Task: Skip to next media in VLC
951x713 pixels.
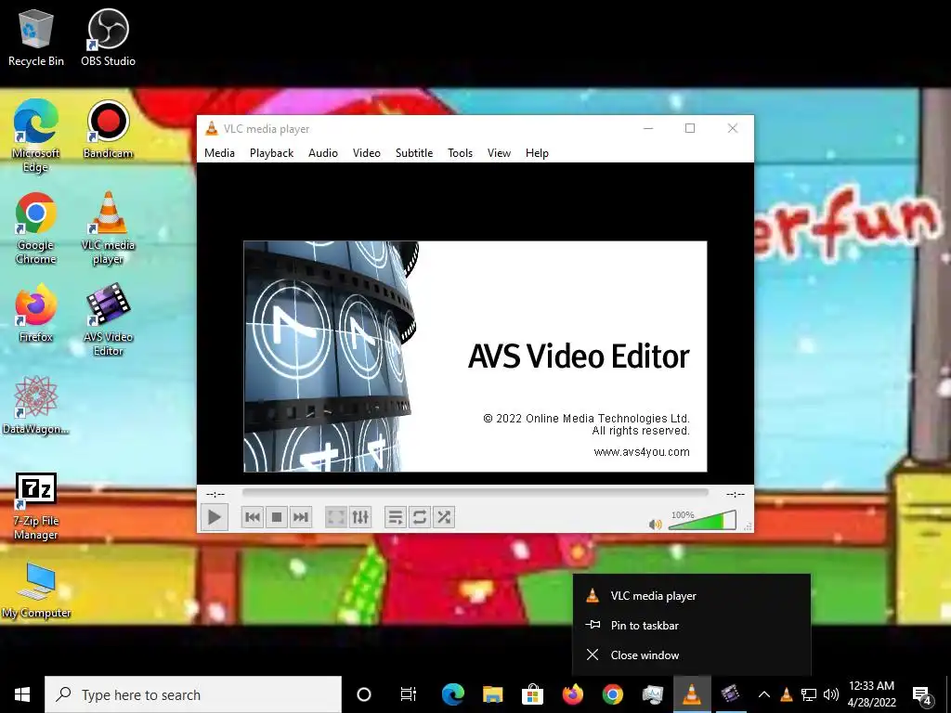Action: (x=301, y=517)
